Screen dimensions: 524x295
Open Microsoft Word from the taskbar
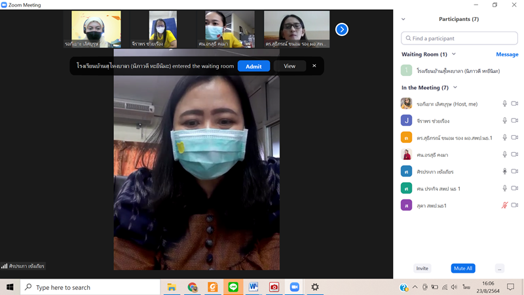[253, 287]
